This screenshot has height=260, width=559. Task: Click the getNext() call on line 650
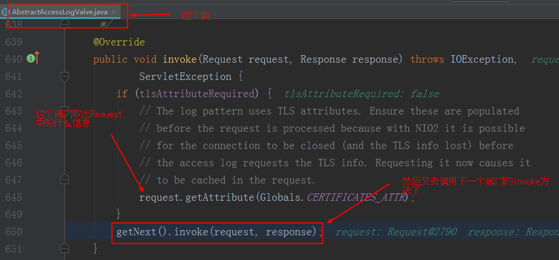[x=142, y=232]
